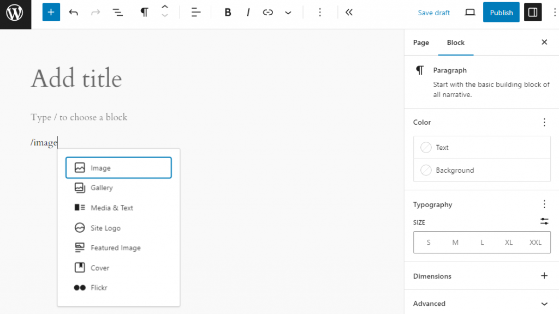The width and height of the screenshot is (559, 314).
Task: Expand the Dimensions panel
Action: [544, 276]
